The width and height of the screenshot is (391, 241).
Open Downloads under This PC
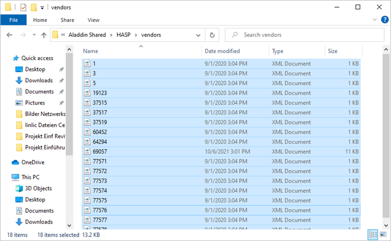pos(39,222)
